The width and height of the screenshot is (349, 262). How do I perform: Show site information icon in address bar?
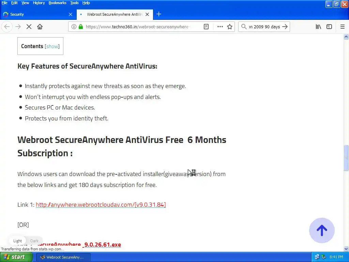tap(74, 27)
